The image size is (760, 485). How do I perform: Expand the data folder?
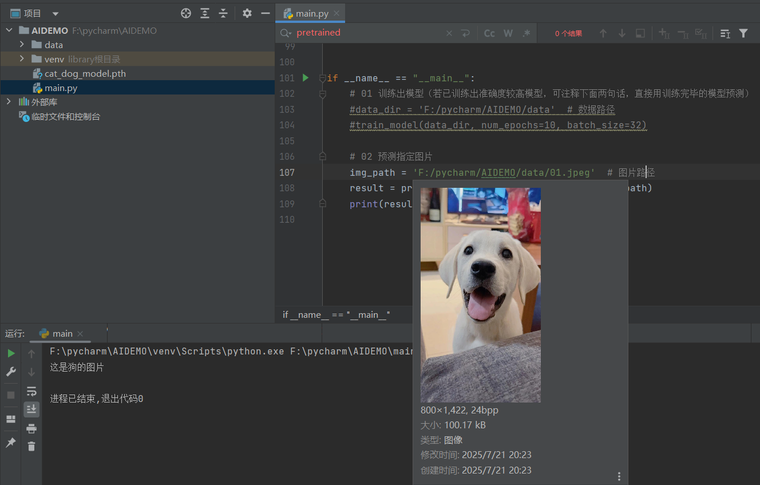(22, 44)
